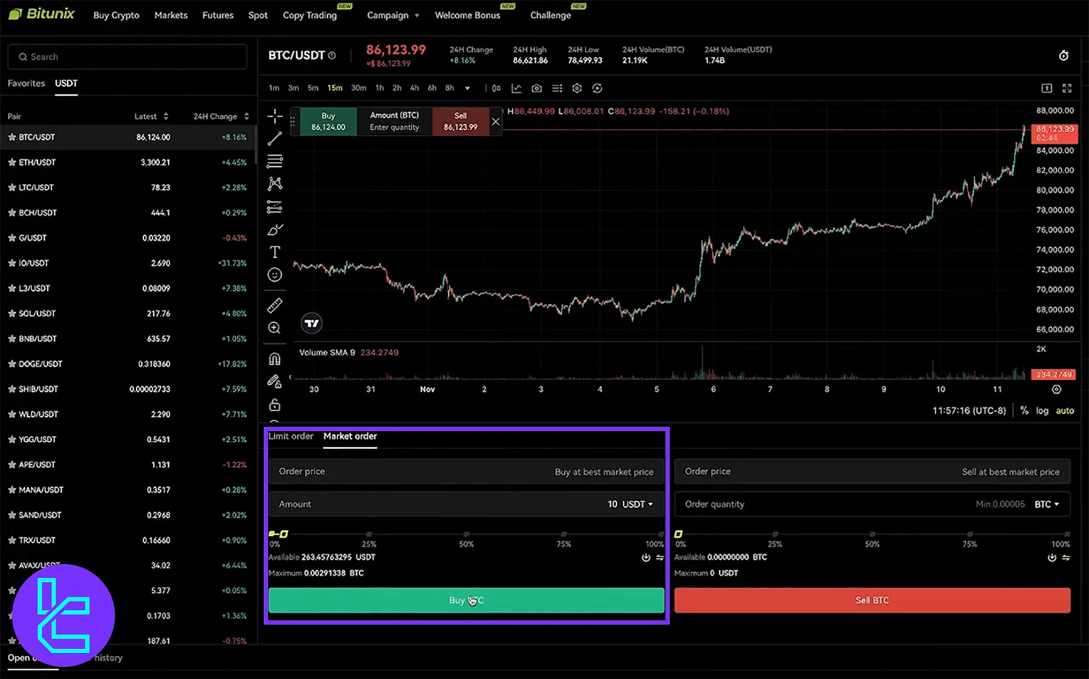Click the BTC/USDT pair info icon
Image resolution: width=1089 pixels, height=679 pixels.
pos(332,56)
